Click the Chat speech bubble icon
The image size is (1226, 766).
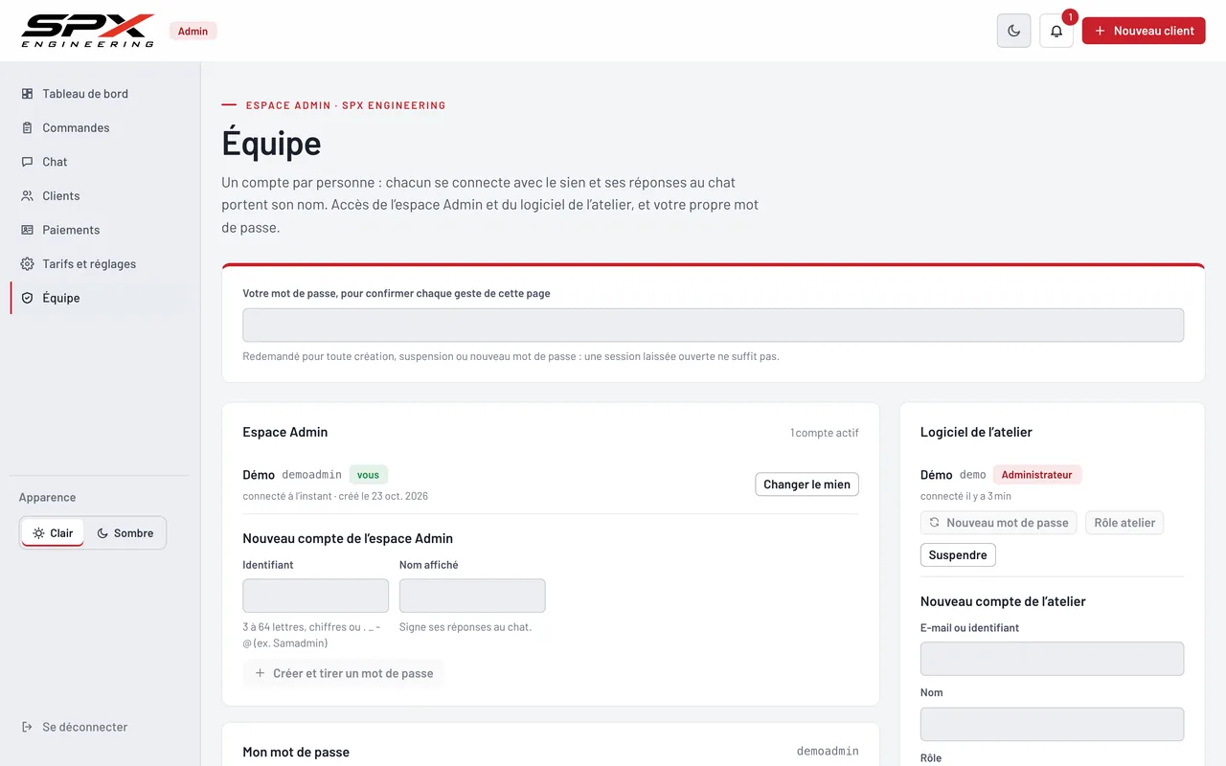[x=27, y=162]
